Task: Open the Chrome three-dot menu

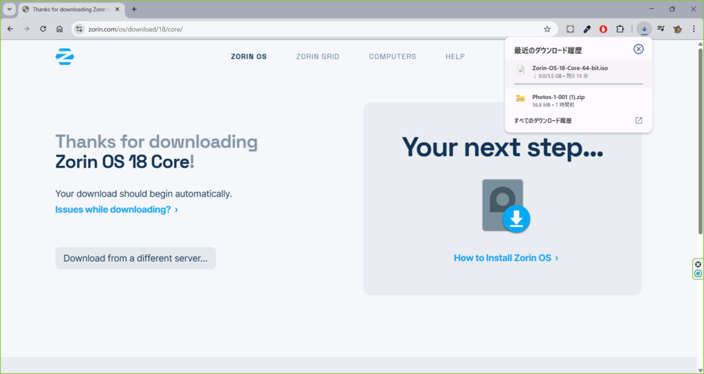Action: [x=694, y=29]
